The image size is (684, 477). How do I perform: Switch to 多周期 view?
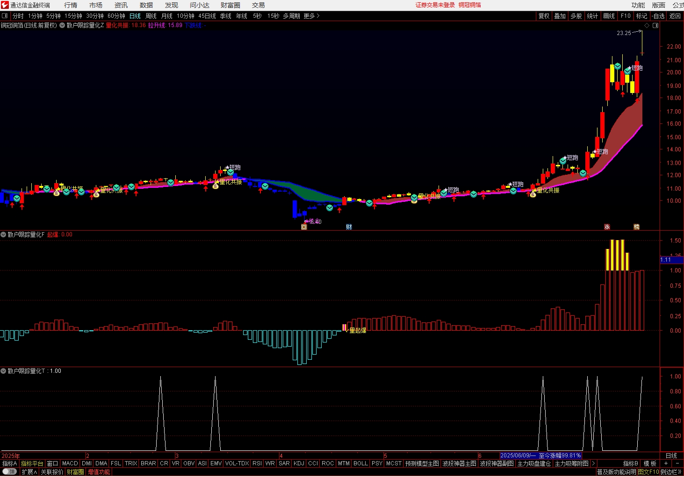[291, 16]
